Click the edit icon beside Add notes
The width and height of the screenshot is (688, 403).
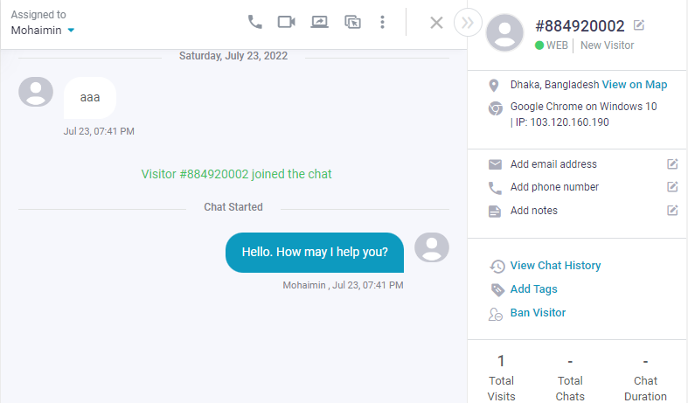[672, 211]
